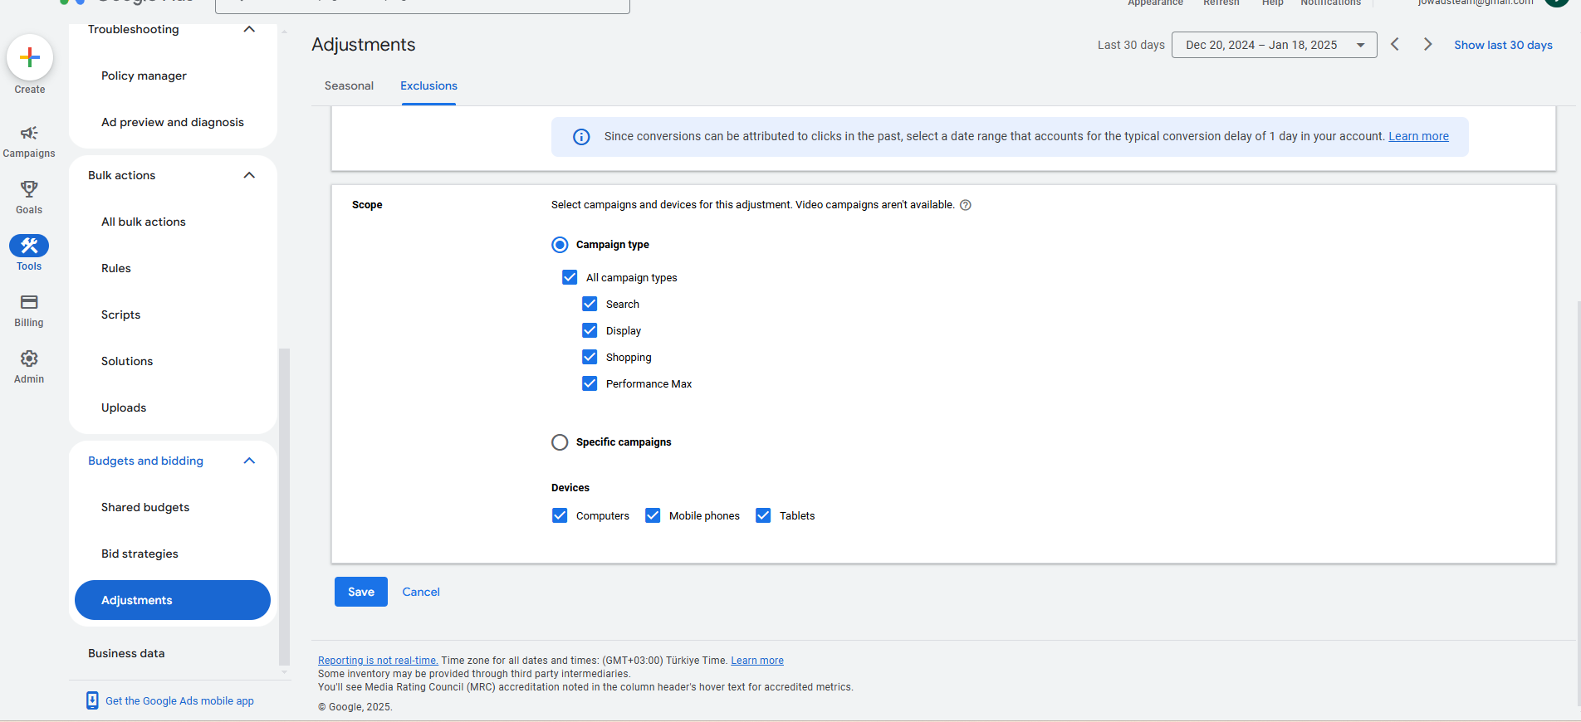This screenshot has height=722, width=1581.
Task: Open the date range dropdown
Action: point(1274,45)
